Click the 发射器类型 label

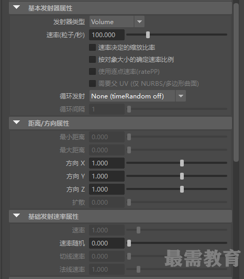click(x=69, y=21)
